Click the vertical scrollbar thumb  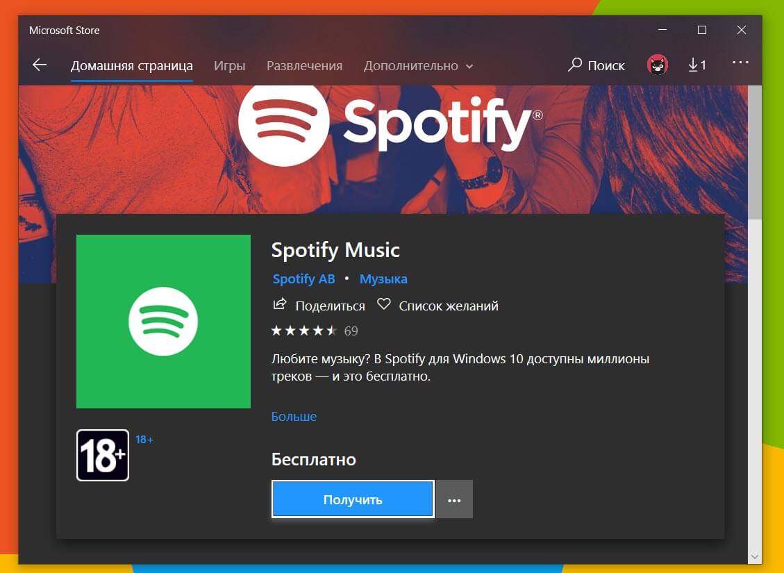755,153
